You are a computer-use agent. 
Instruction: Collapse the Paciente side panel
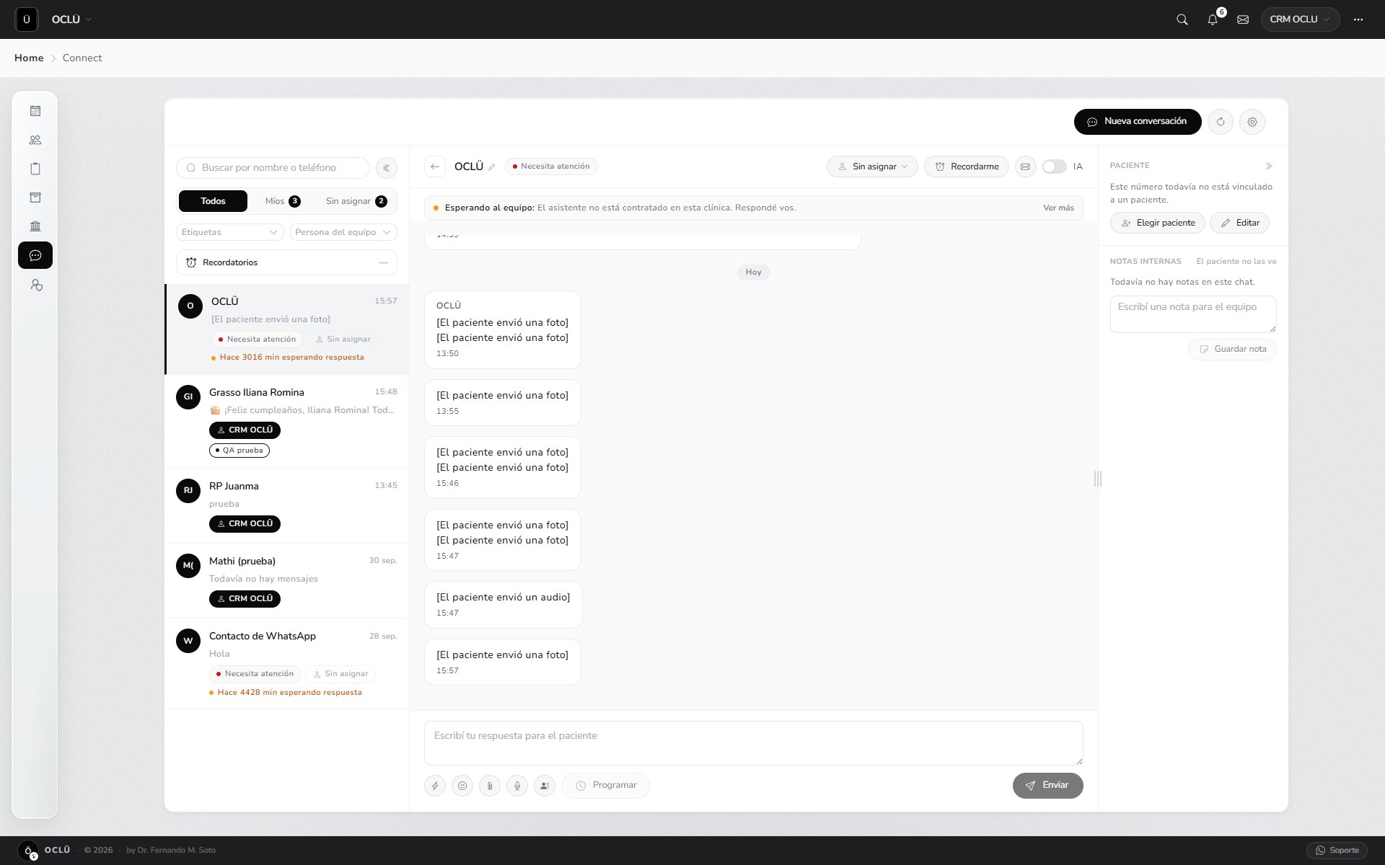point(1269,166)
